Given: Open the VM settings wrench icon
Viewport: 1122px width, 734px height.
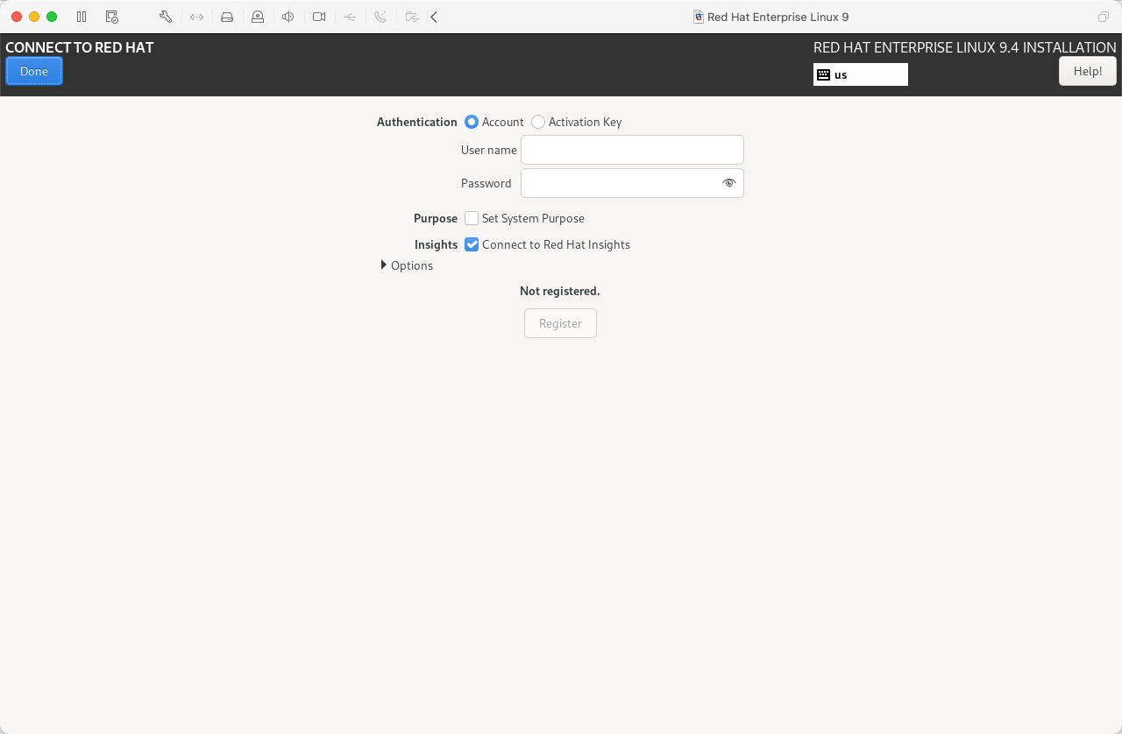Looking at the screenshot, I should [166, 17].
